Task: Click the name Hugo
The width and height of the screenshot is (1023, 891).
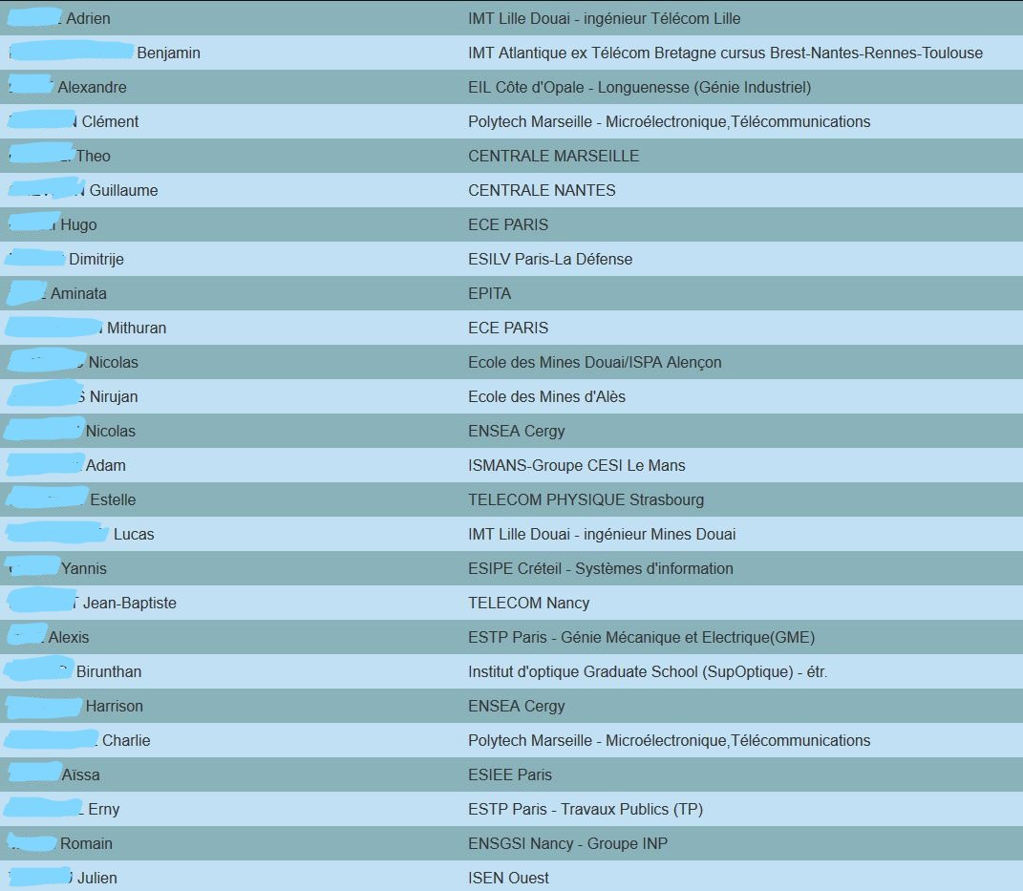Action: 78,225
